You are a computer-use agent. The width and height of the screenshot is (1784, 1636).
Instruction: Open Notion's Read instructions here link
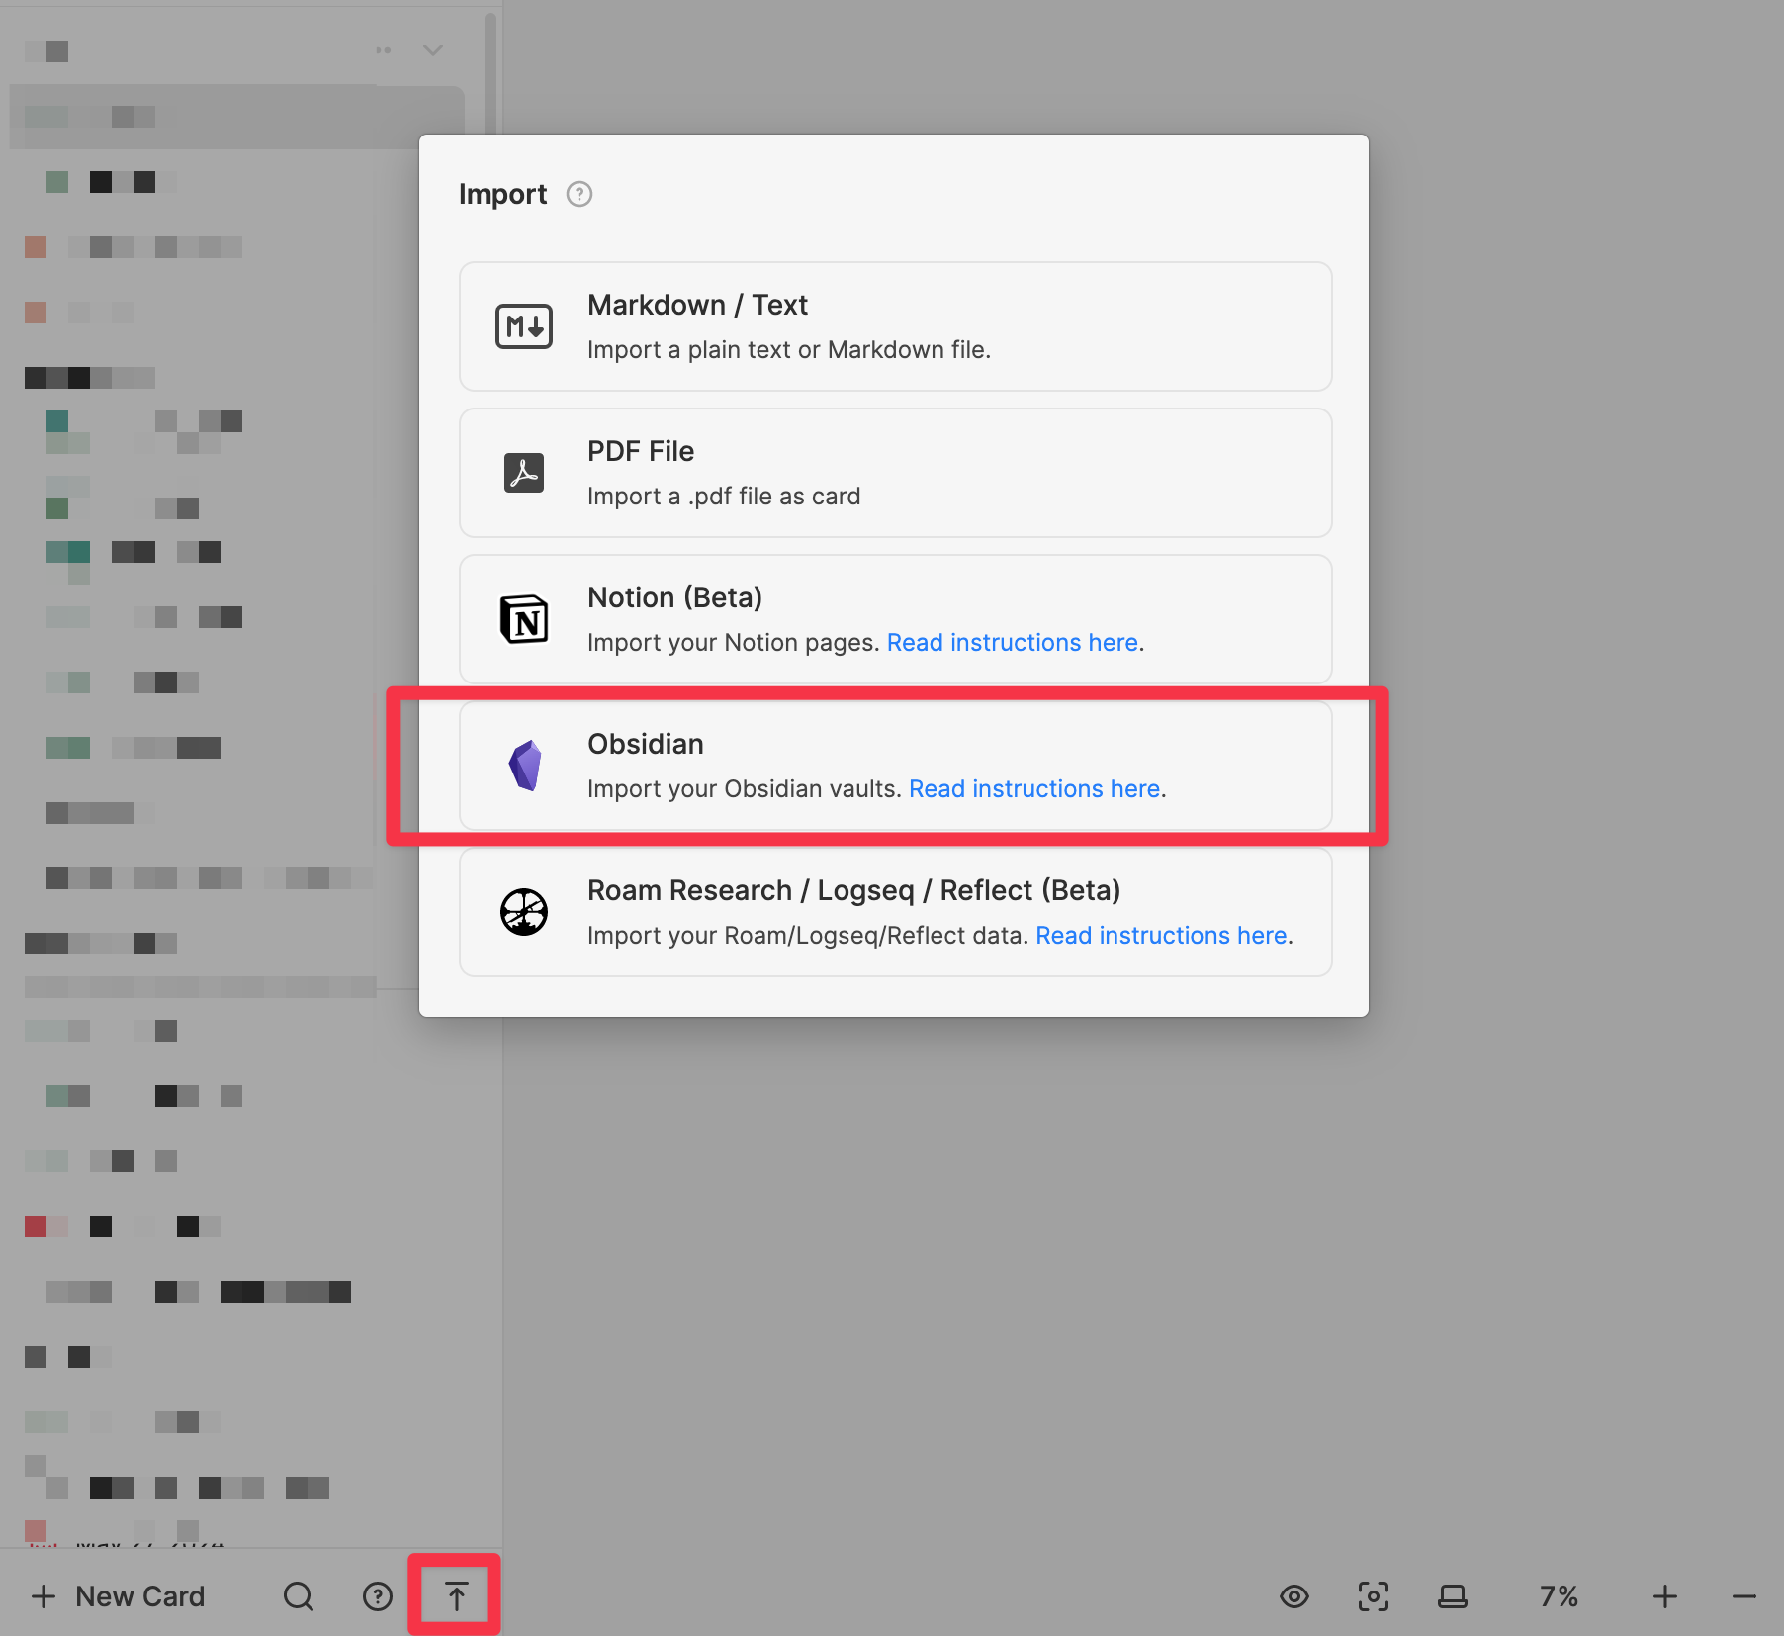pos(1013,643)
